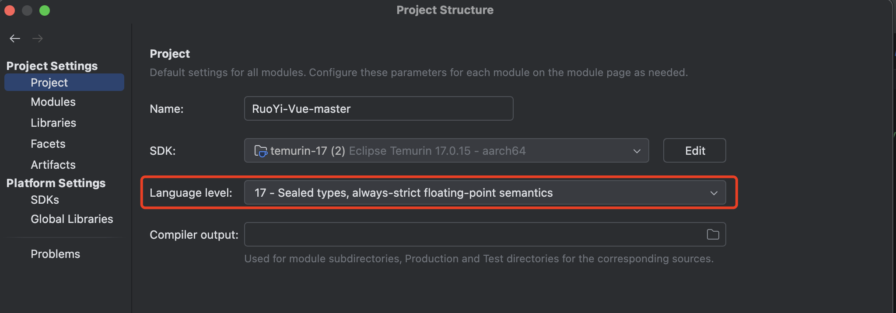Click the forward navigation arrow
The image size is (896, 313).
[38, 38]
